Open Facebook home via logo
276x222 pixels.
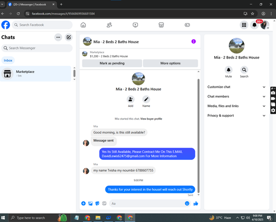[6, 25]
